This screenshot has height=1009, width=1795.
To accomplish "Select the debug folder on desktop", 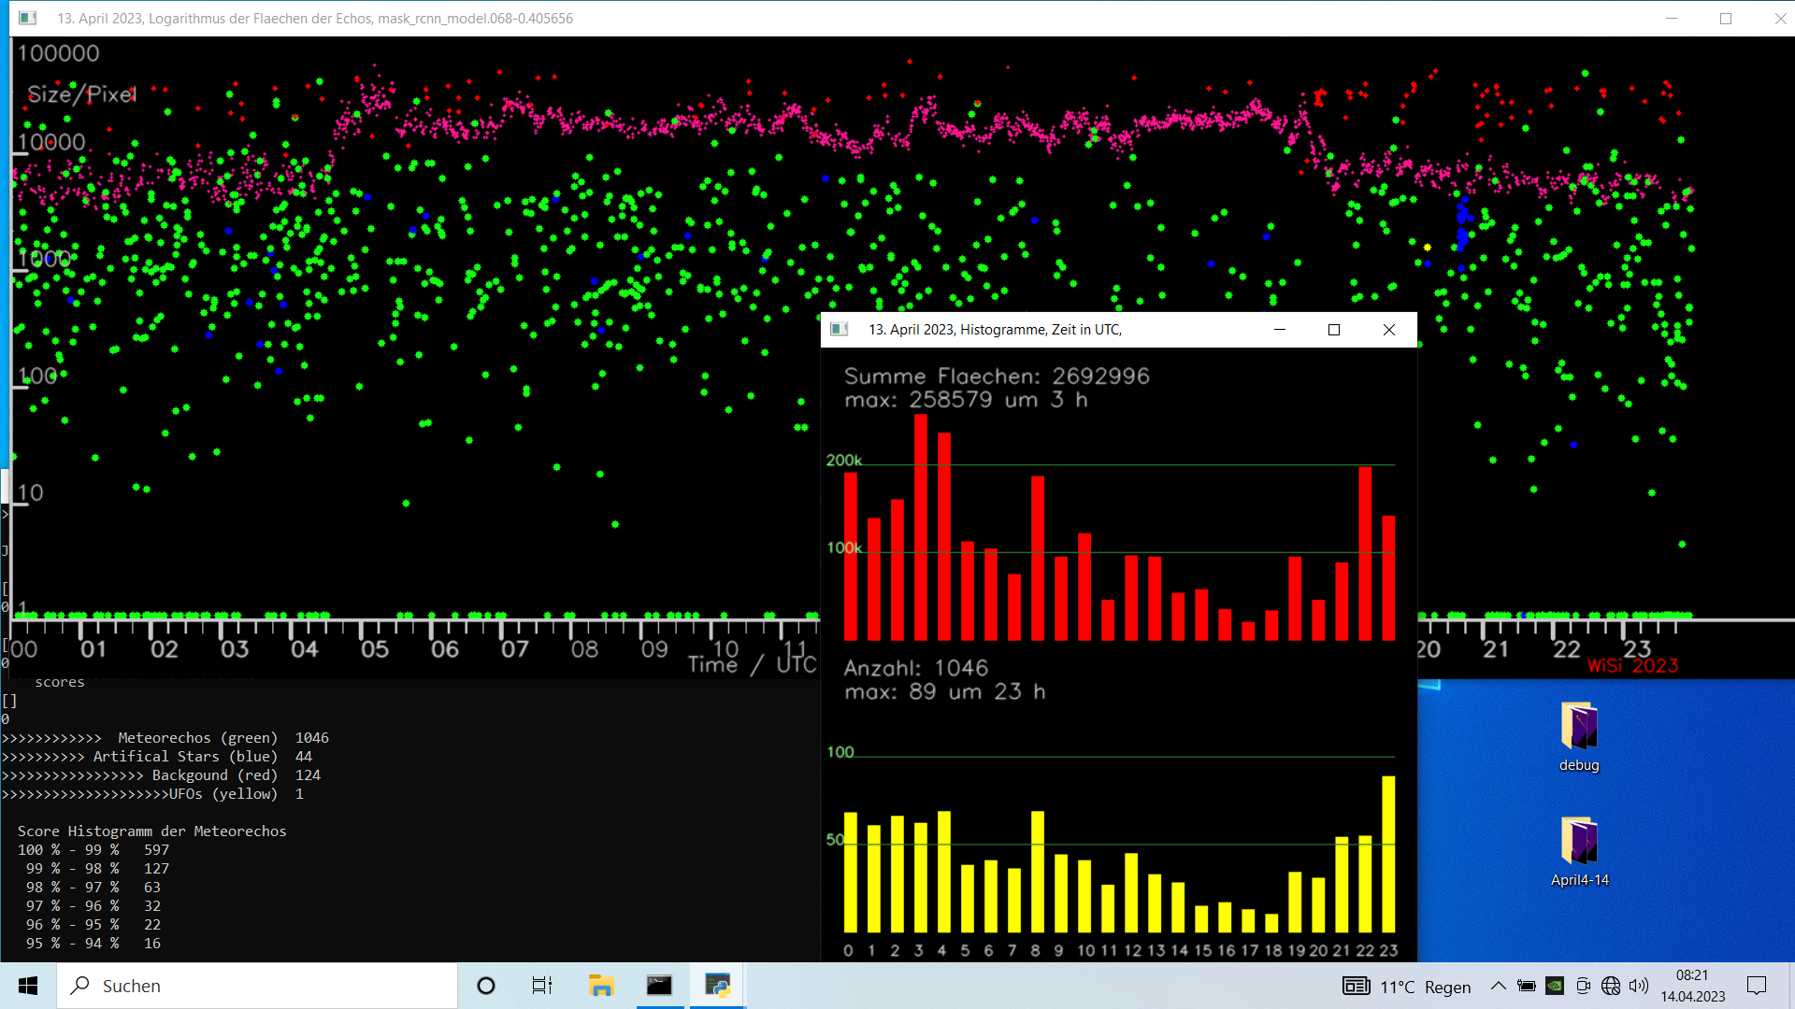I will tap(1579, 738).
